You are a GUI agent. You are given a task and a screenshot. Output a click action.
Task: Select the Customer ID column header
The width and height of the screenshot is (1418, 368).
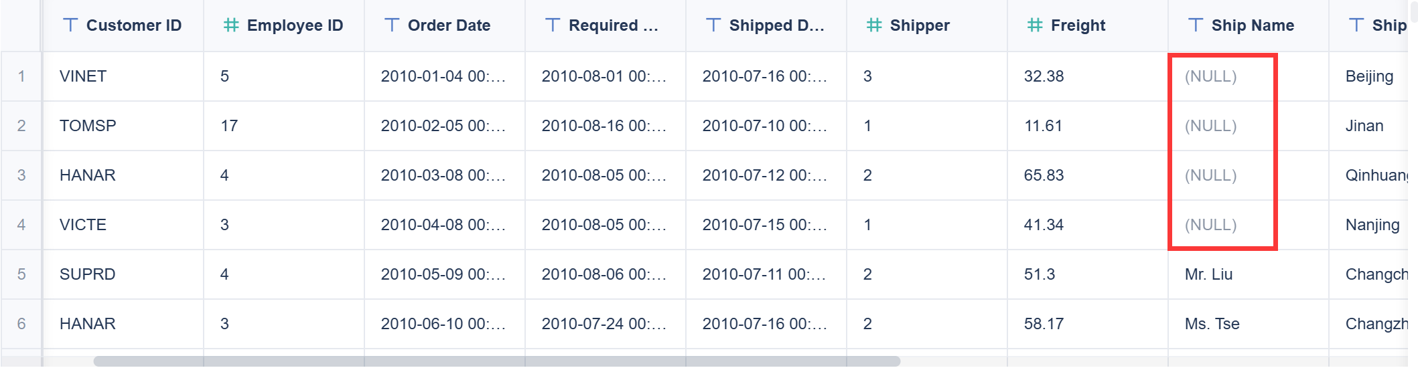click(x=133, y=25)
